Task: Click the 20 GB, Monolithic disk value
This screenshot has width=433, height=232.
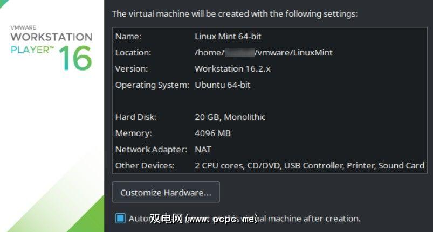Action: pyautogui.click(x=230, y=117)
